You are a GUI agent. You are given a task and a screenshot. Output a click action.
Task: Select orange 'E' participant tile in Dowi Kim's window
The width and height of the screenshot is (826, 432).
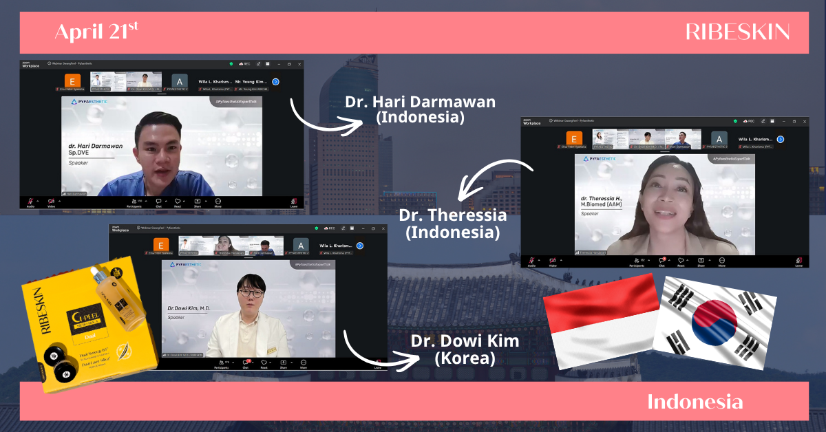tap(160, 245)
